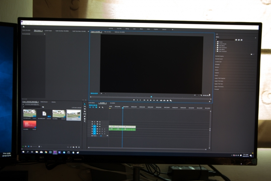Switch to Media Browser tab
This screenshot has height=181, width=271.
pos(44,102)
